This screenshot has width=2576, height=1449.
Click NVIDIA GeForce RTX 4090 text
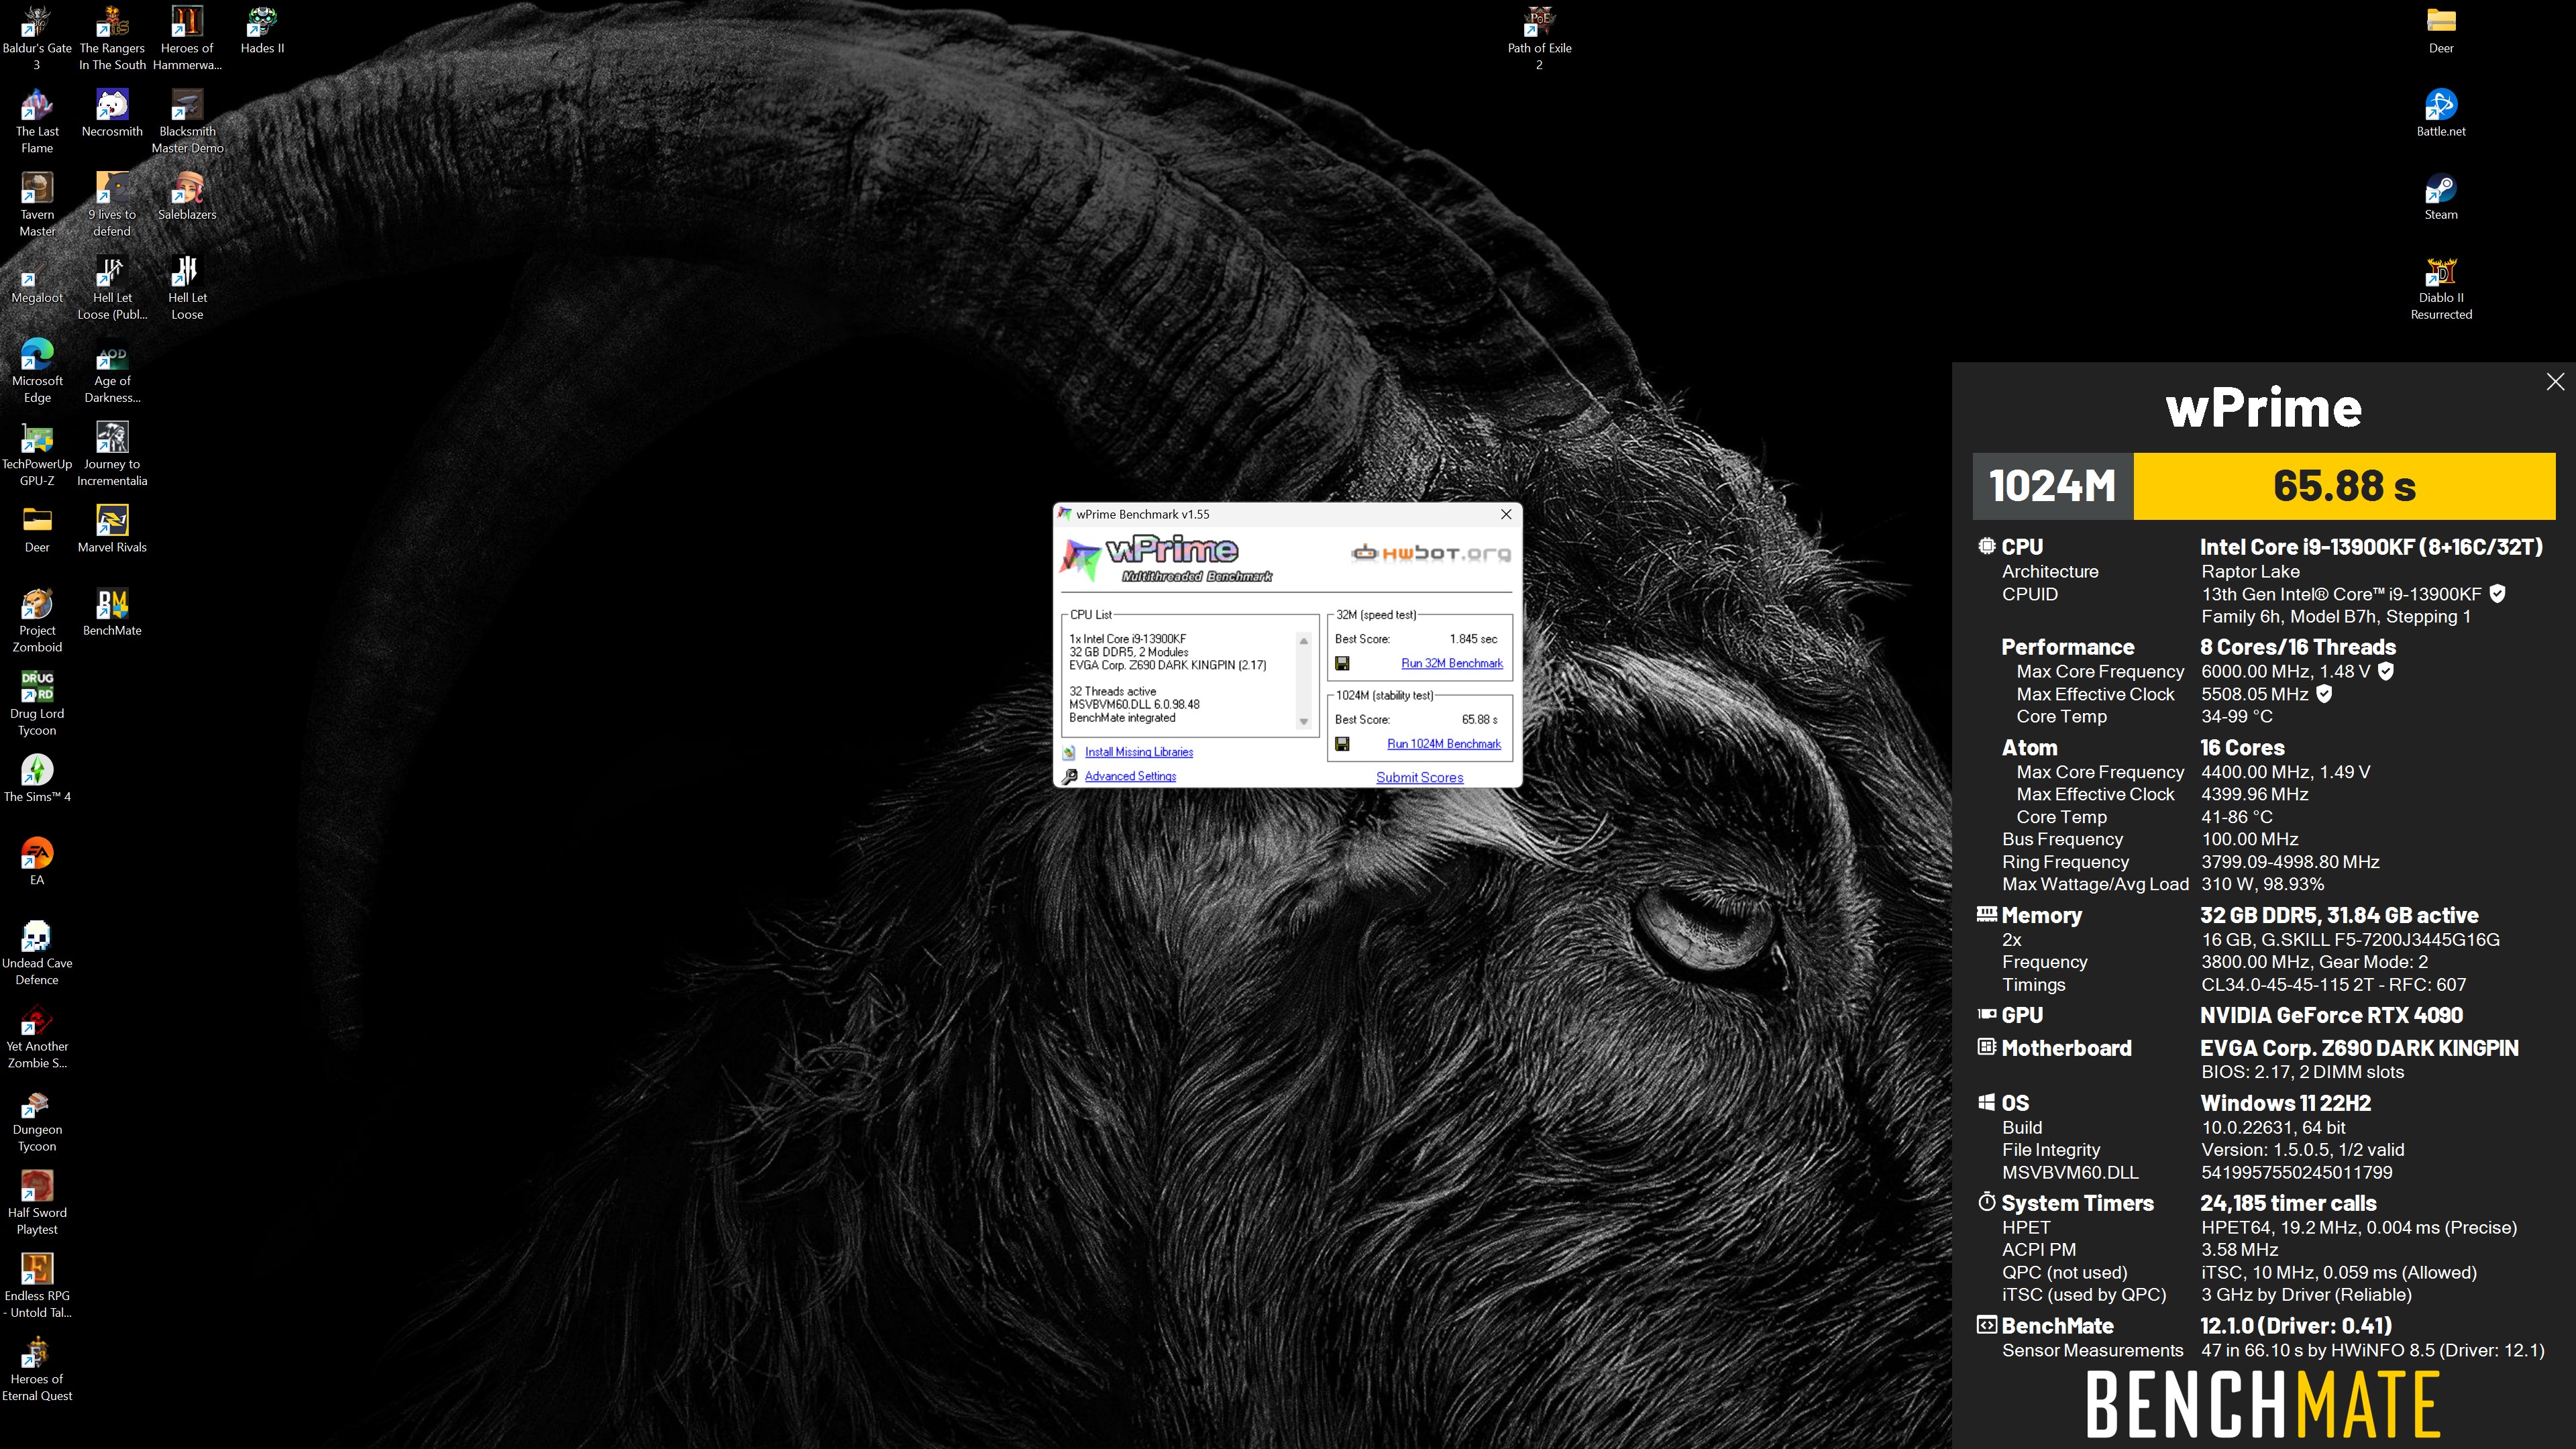pyautogui.click(x=2331, y=1015)
